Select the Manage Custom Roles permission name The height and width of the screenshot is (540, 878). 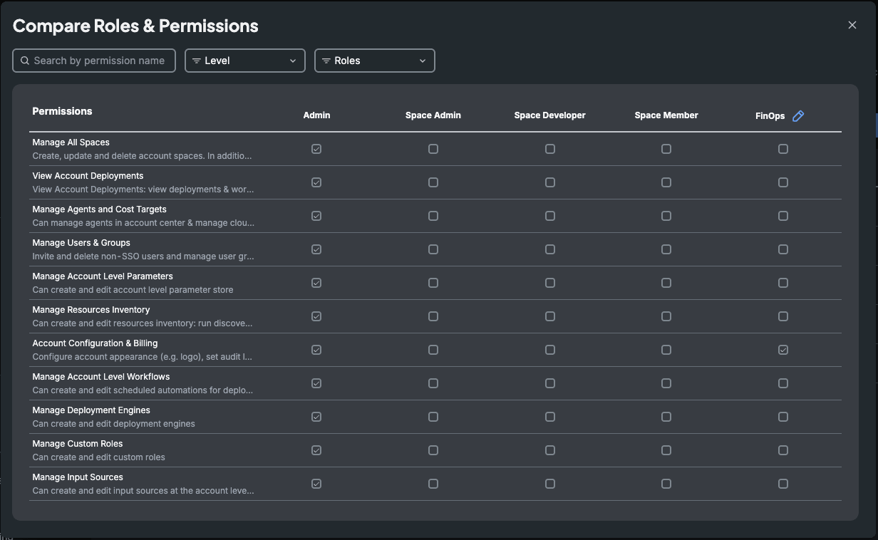click(x=78, y=444)
